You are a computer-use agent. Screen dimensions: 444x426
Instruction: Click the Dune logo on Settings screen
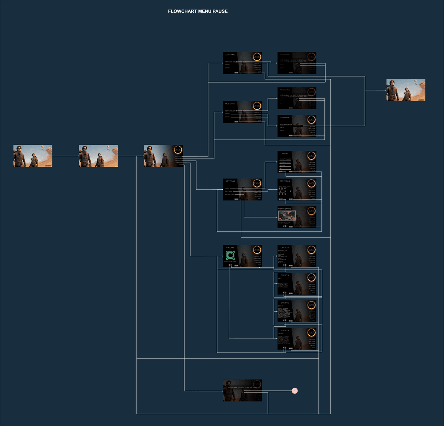pos(257,183)
